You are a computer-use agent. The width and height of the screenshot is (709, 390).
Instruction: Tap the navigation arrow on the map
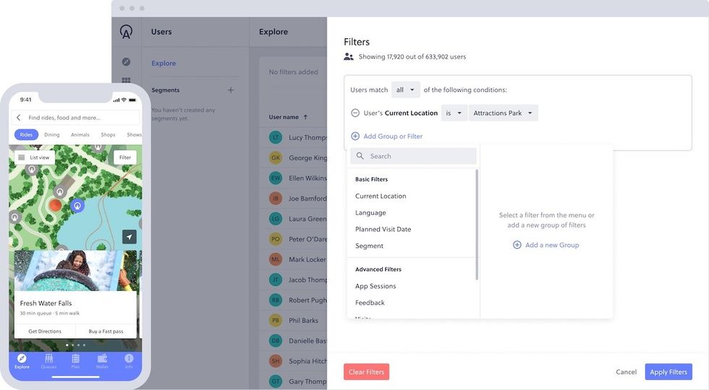pos(129,237)
